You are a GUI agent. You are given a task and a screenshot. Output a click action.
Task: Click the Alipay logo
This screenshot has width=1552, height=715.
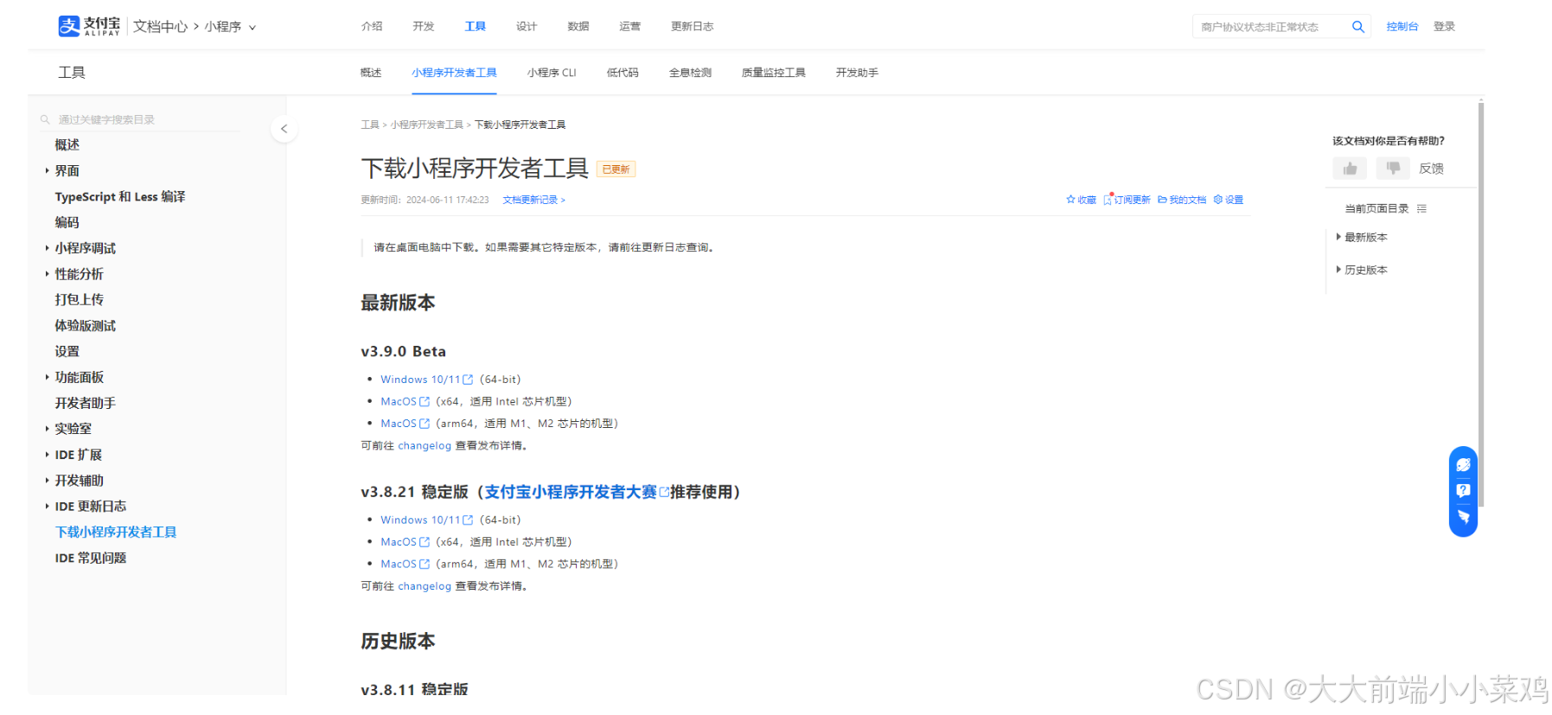coord(89,26)
